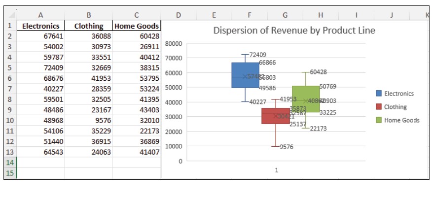Select cell containing 9576 in Clothing column
Viewport: 432px width, 197px height.
click(x=89, y=120)
